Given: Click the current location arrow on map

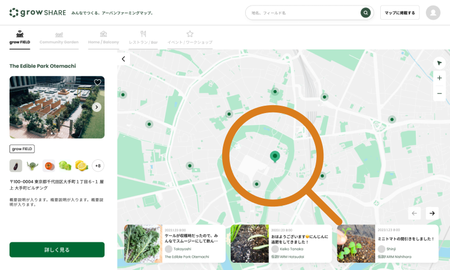Looking at the screenshot, I should pyautogui.click(x=439, y=62).
